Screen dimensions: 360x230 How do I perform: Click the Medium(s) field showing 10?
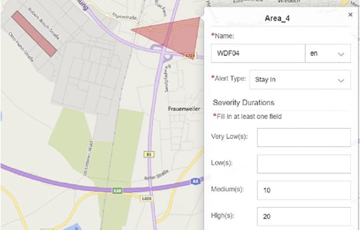[x=303, y=190]
